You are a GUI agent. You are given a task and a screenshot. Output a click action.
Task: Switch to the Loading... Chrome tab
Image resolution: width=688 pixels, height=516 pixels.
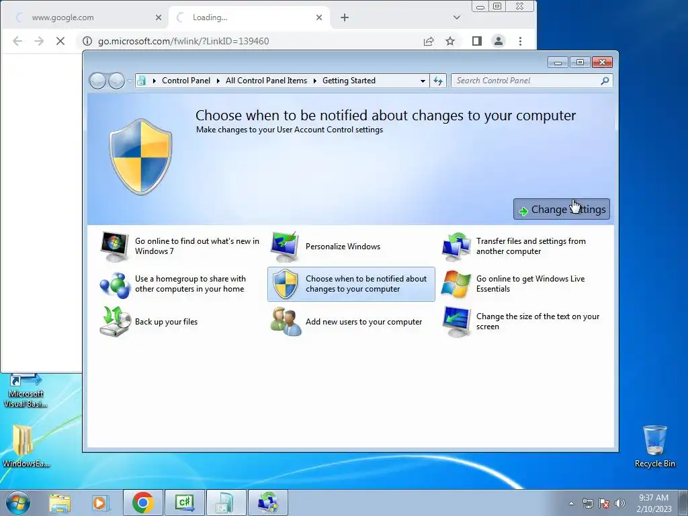click(x=248, y=17)
